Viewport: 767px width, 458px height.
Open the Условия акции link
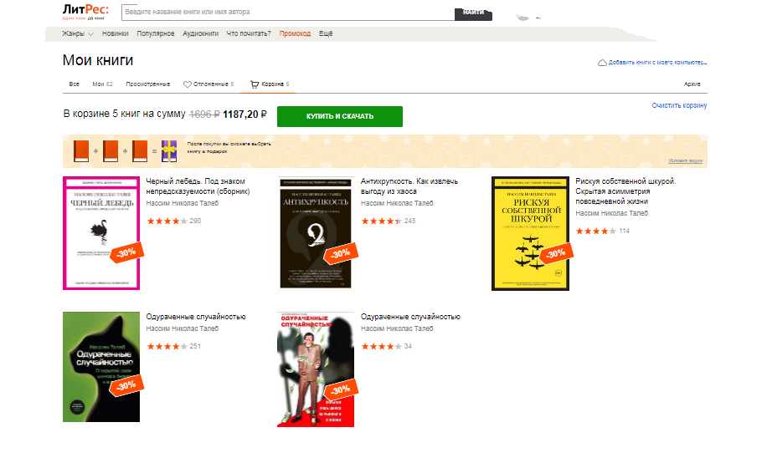click(685, 160)
